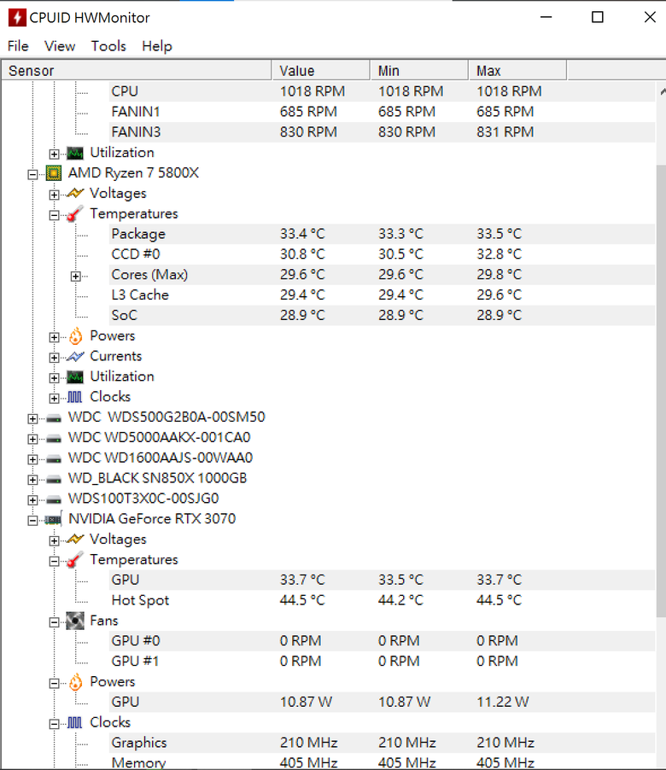Click the green Utilization icon under AMD Ryzen
Image resolution: width=666 pixels, height=770 pixels.
(75, 376)
